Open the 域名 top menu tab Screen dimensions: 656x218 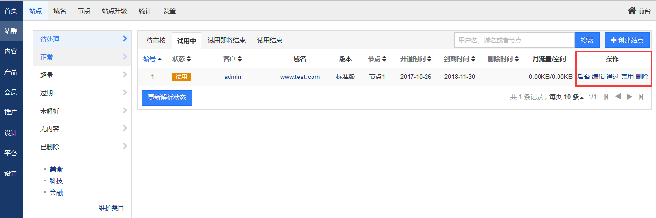60,11
